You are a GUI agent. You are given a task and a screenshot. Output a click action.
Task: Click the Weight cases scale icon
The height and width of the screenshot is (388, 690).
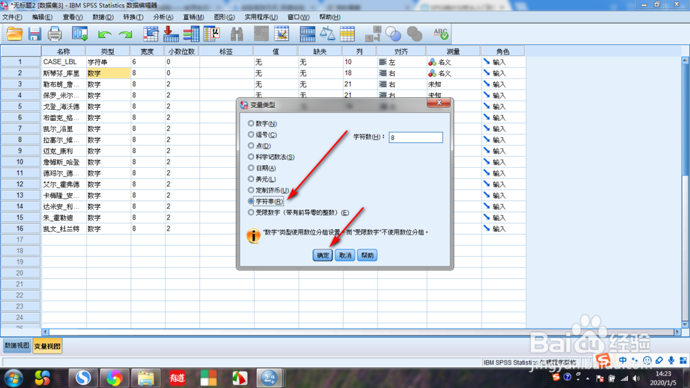click(327, 34)
